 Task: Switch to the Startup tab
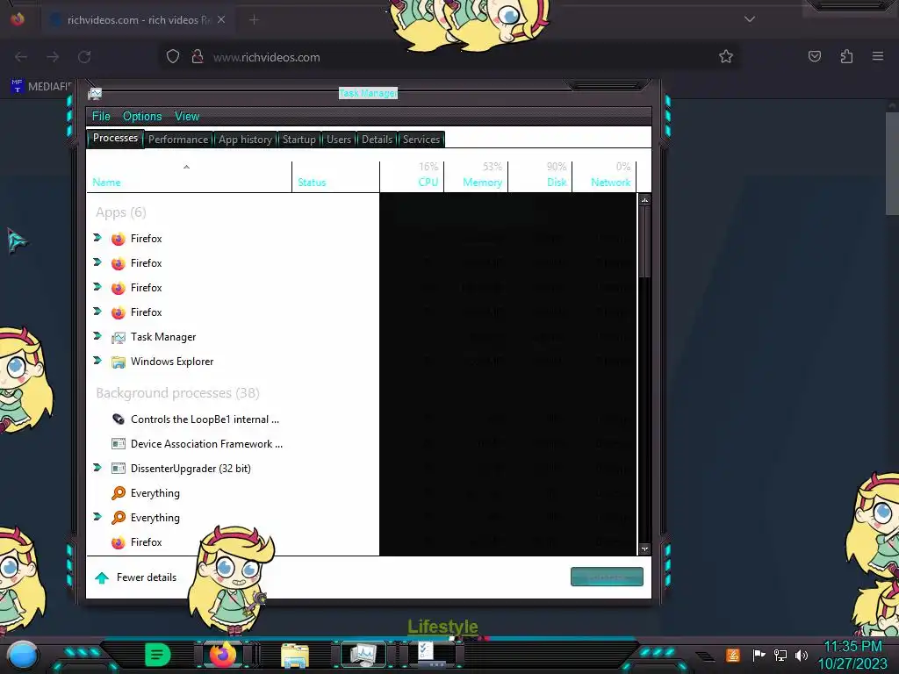point(298,140)
